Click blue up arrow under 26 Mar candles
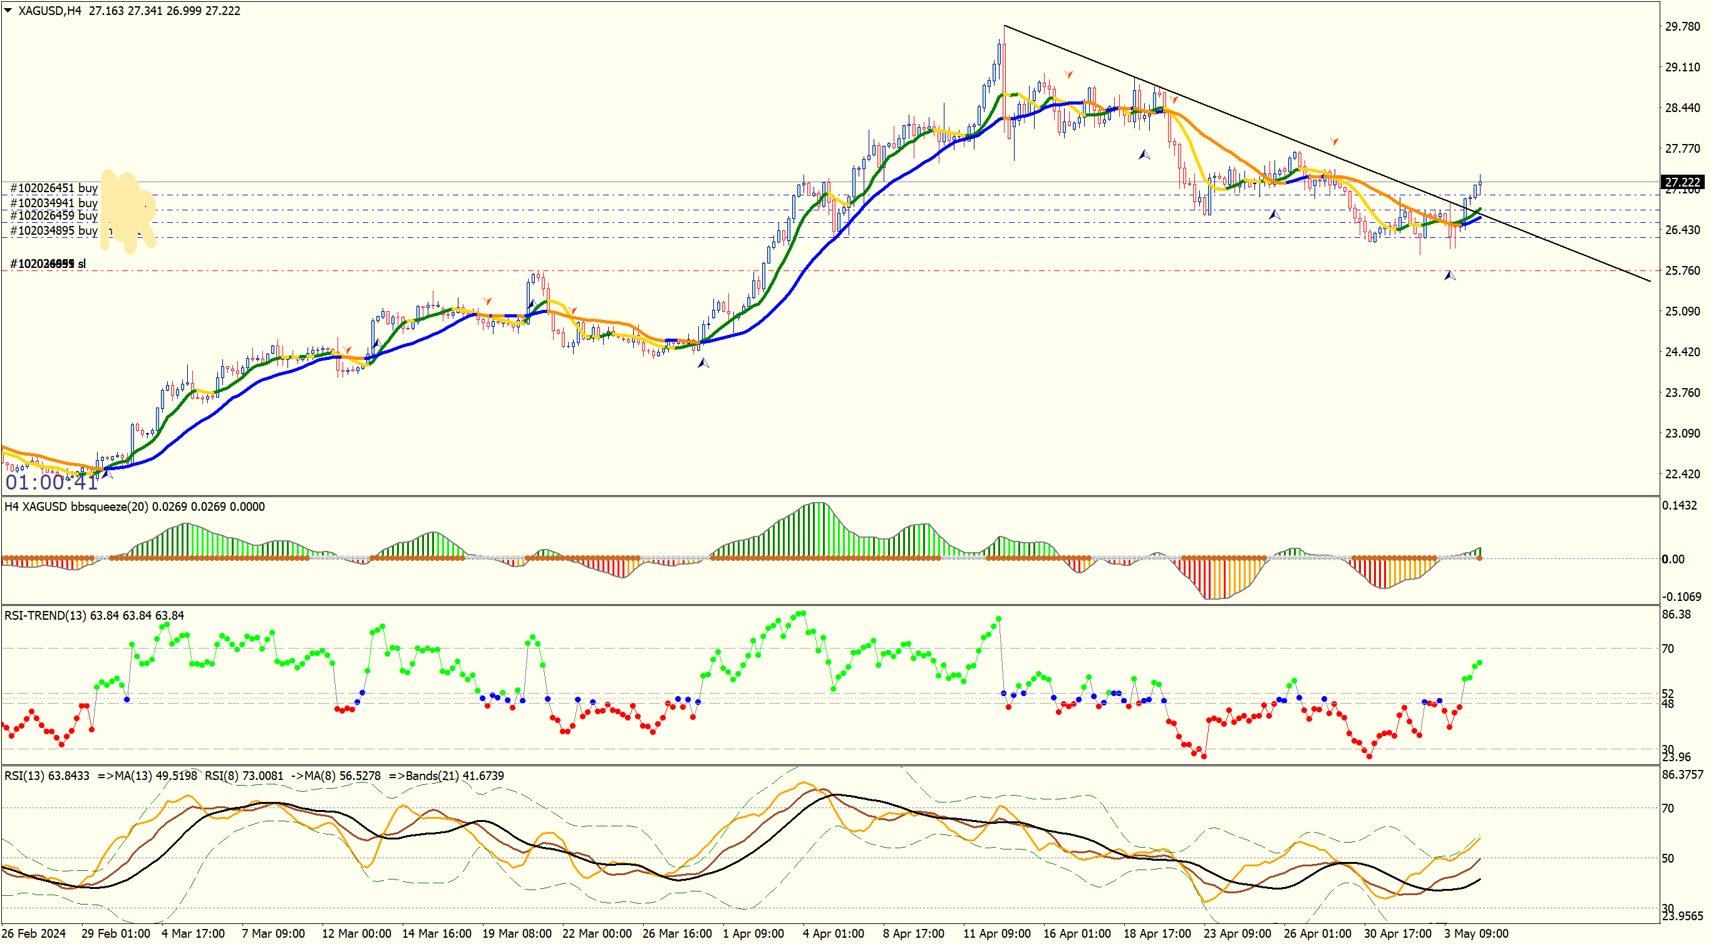The image size is (1711, 944). [x=703, y=363]
